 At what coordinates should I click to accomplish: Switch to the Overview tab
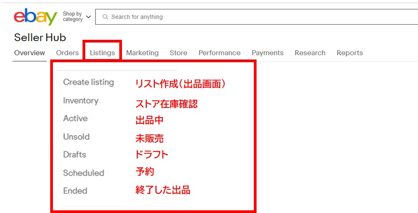tap(30, 53)
